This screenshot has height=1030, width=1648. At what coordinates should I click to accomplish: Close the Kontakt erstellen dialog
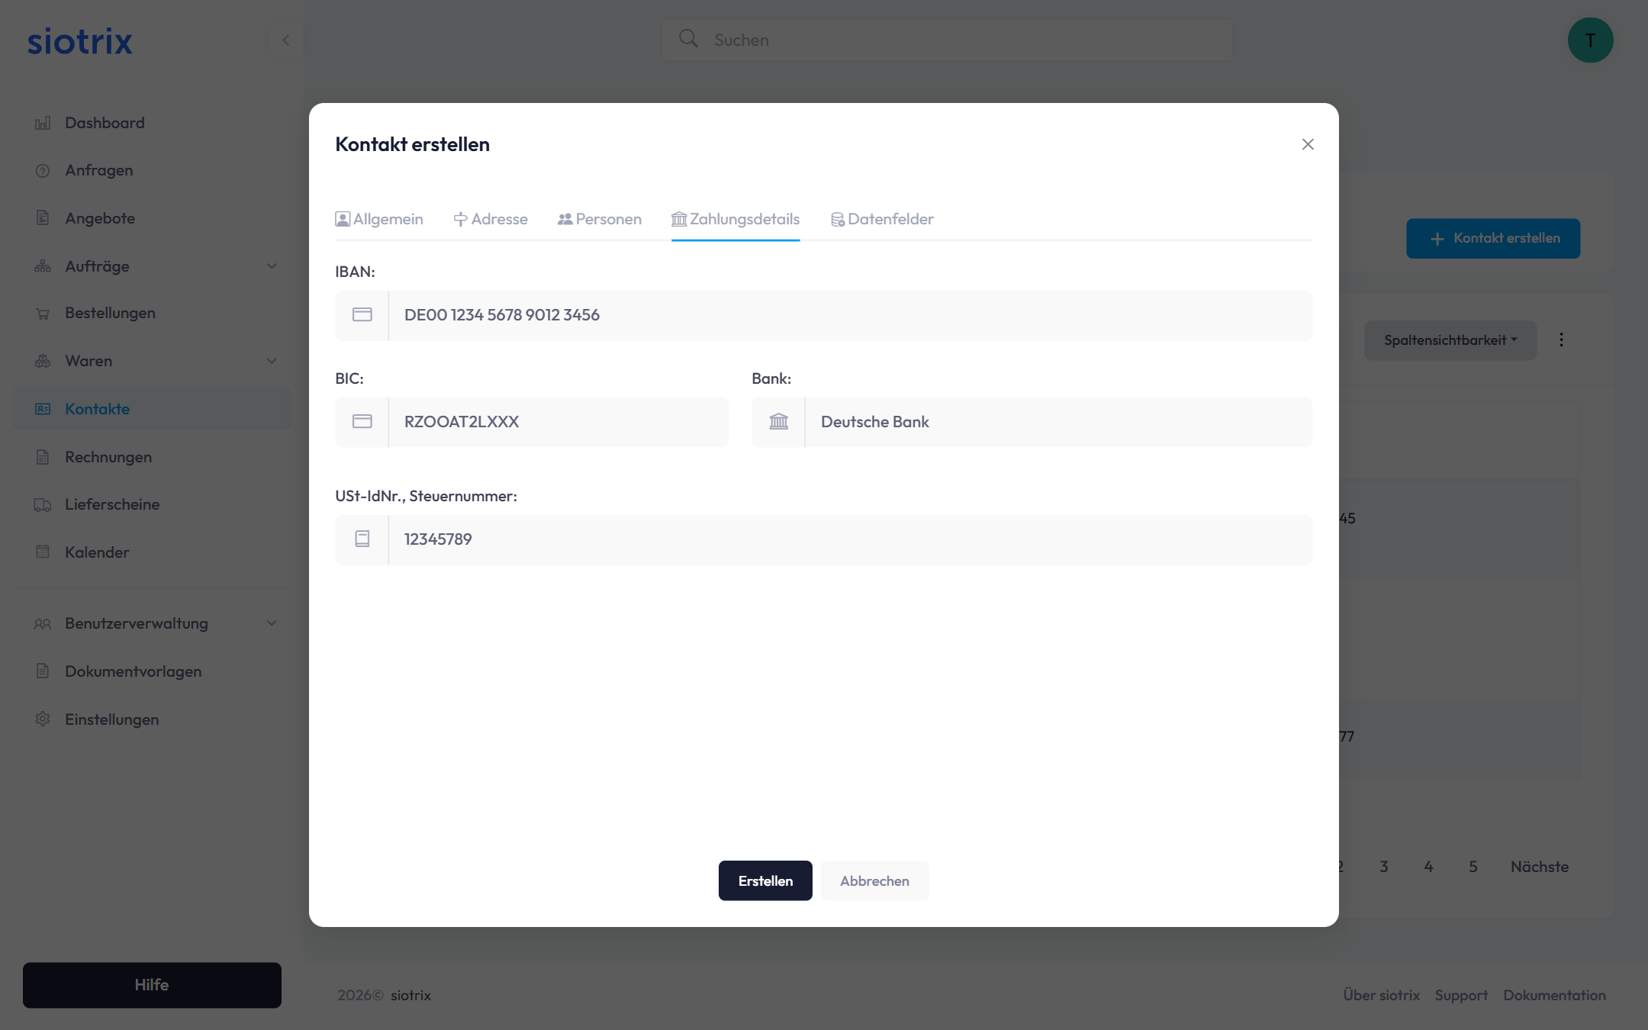pos(1308,144)
